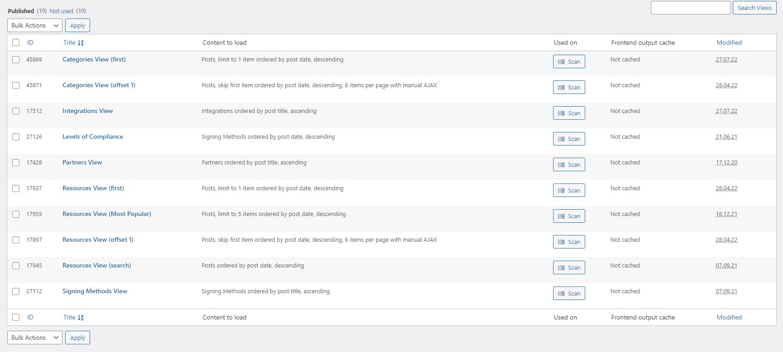Open the Partners View link
The width and height of the screenshot is (783, 352).
(x=82, y=162)
